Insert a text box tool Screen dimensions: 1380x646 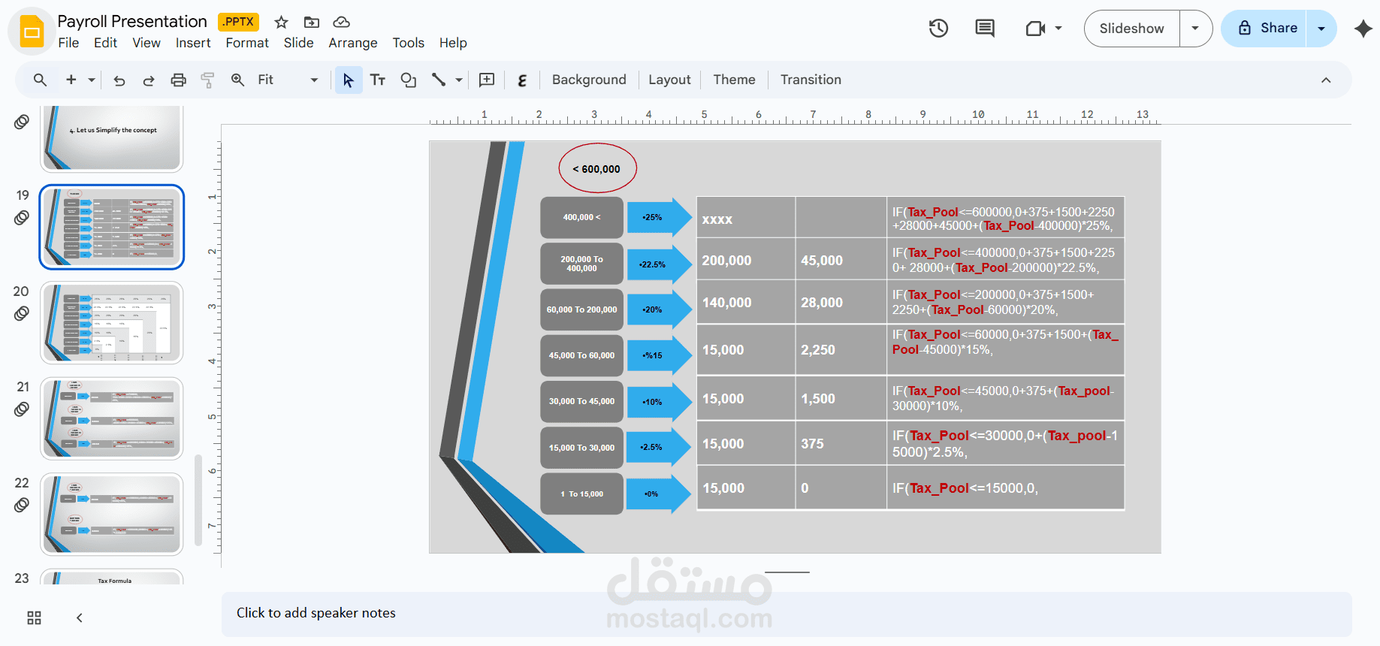378,80
